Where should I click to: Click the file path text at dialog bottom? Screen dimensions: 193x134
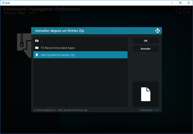coord(60,110)
